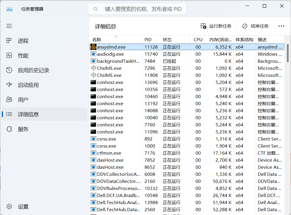
Task: Open the three-dot more options menu
Action: tap(281, 26)
